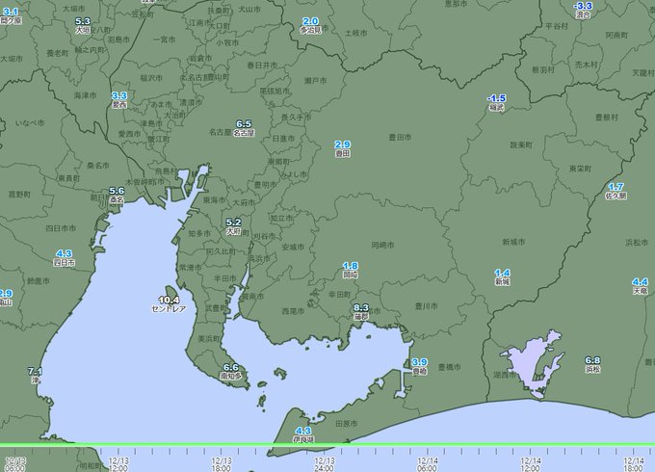Select the 豊根村 village label
Screen dimensions: 655x472
606,118
